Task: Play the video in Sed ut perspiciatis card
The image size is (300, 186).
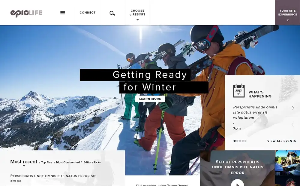Action: coord(237,183)
